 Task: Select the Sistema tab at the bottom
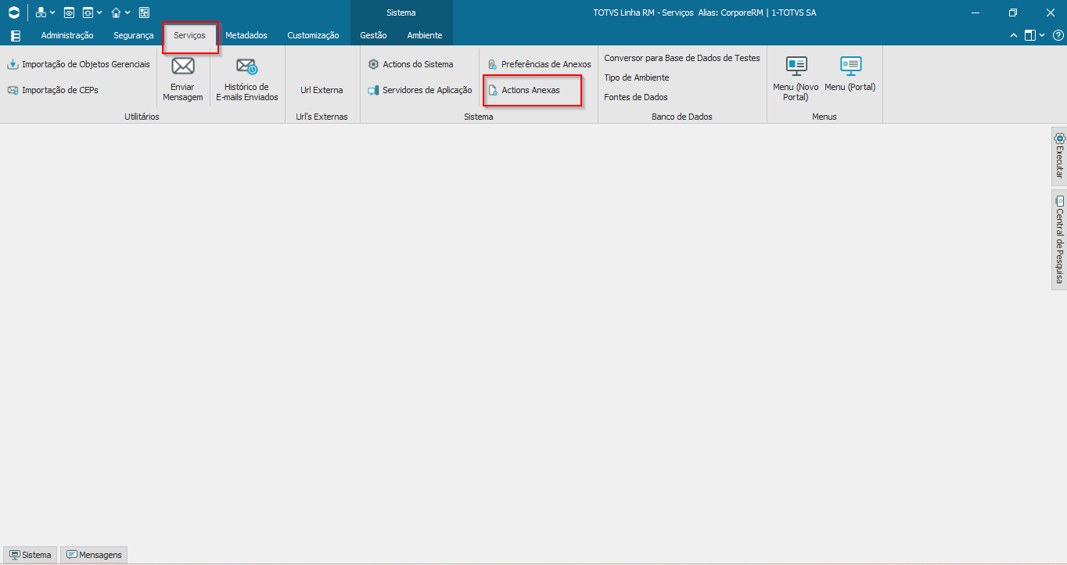[31, 555]
